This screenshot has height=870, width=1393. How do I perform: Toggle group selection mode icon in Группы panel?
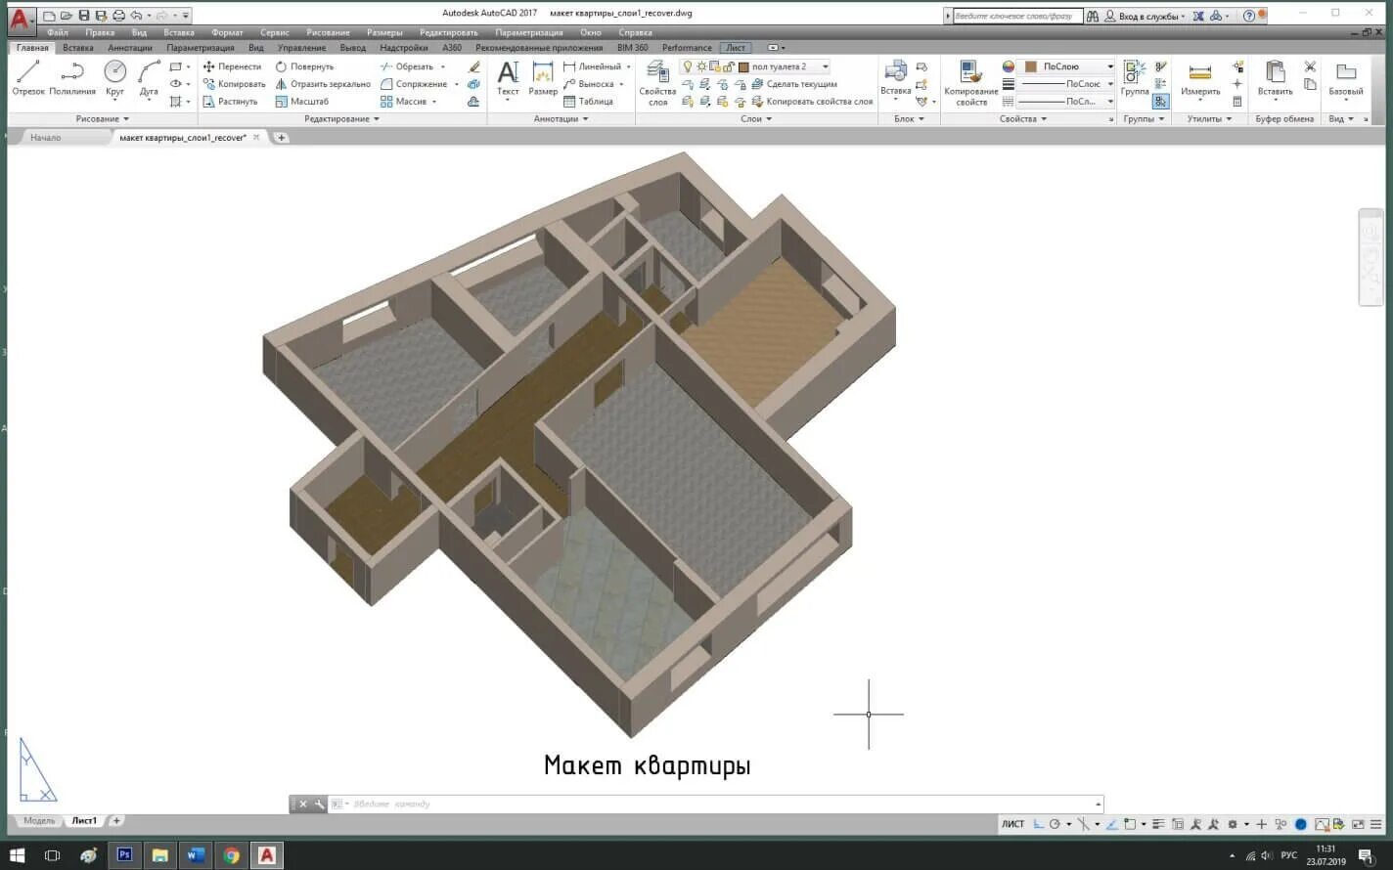click(1161, 102)
